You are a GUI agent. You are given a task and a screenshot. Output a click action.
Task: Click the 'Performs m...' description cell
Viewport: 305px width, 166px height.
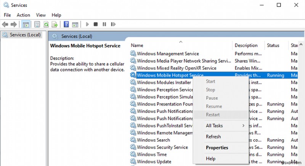[x=248, y=53]
